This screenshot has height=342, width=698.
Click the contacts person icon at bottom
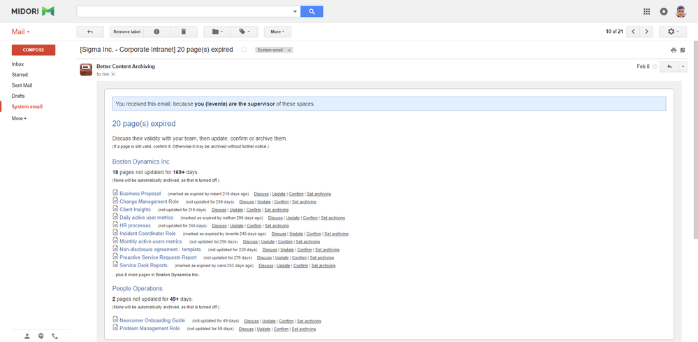27,336
